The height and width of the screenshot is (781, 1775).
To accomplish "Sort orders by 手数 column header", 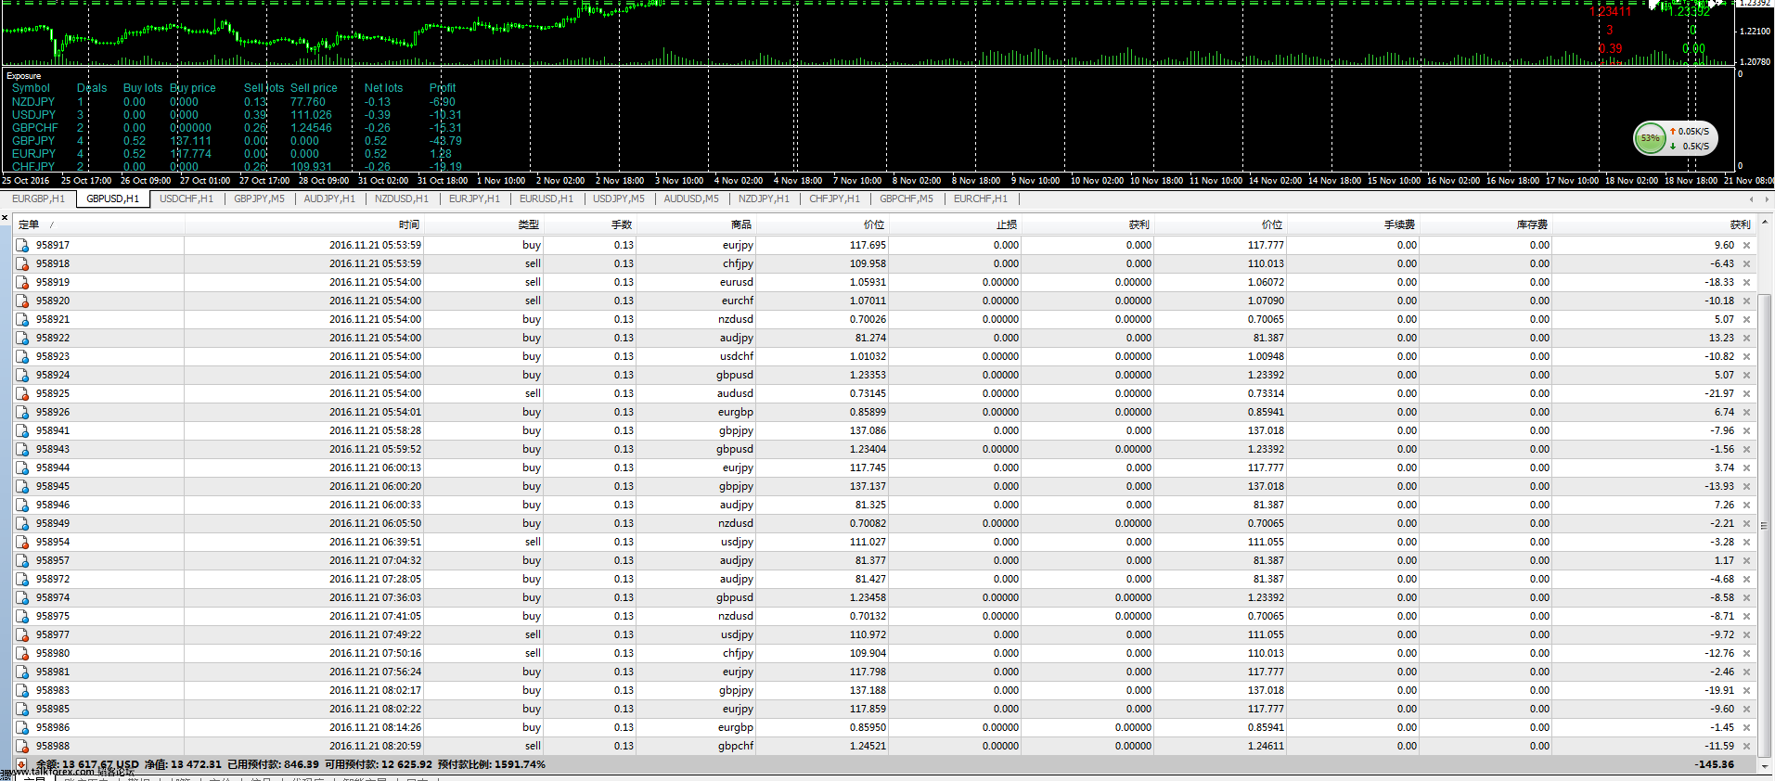I will 589,224.
